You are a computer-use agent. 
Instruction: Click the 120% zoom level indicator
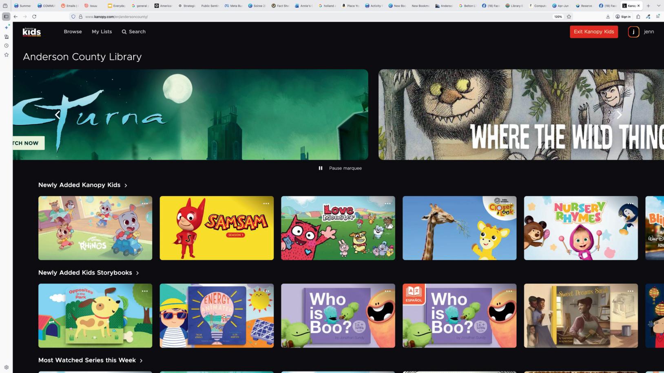[558, 17]
